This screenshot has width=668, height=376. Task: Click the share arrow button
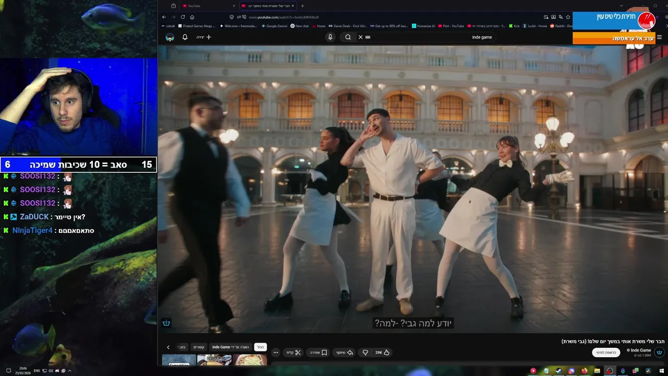coord(344,352)
